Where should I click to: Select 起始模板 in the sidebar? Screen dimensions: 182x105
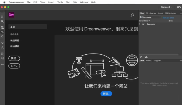(15, 46)
